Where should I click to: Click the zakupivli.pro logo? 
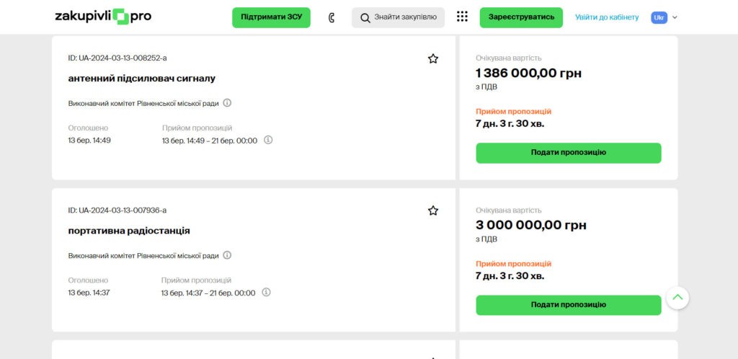coord(103,17)
